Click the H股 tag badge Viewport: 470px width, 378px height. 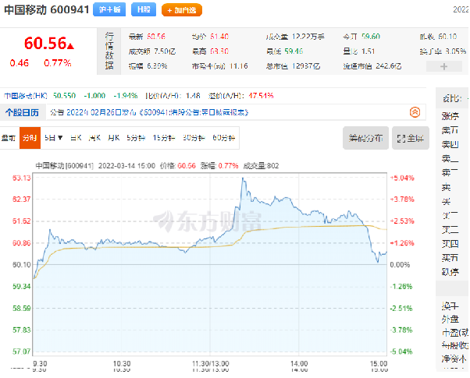point(144,9)
